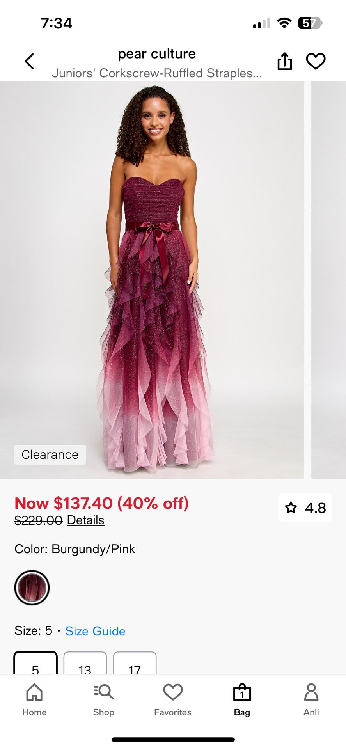
Task: Tap the truncated product title text
Action: 157,73
